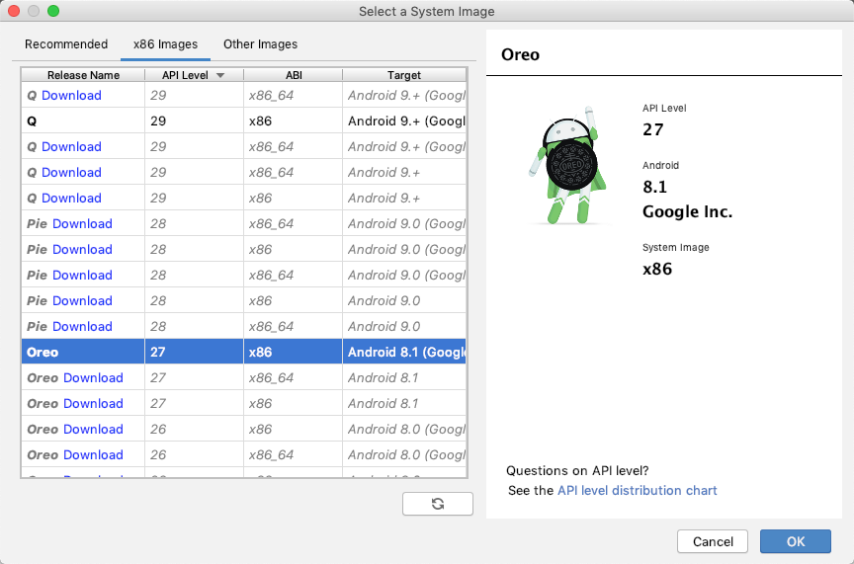Download Oreo API 26 x86_64 image
This screenshot has height=564, width=854.
click(x=93, y=454)
